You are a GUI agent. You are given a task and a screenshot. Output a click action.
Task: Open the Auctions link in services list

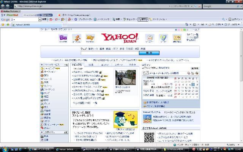tap(49, 72)
